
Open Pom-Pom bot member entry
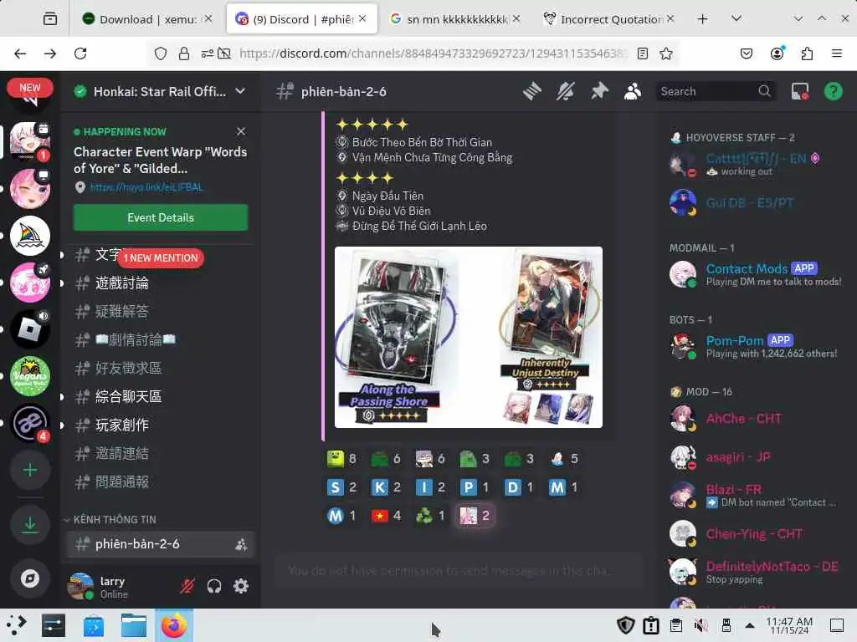pos(757,346)
